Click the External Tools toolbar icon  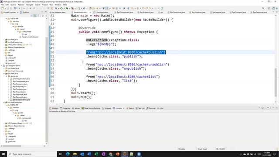(72, 8)
